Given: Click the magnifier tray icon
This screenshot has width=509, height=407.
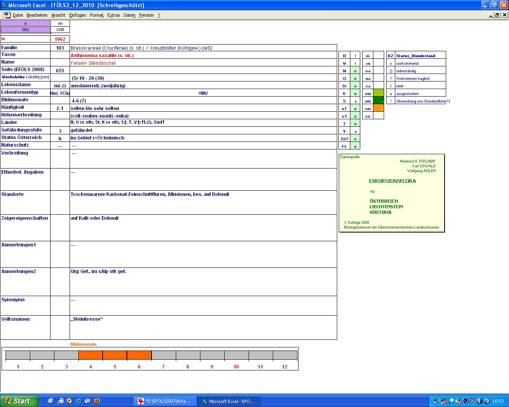Looking at the screenshot, I should 451,401.
